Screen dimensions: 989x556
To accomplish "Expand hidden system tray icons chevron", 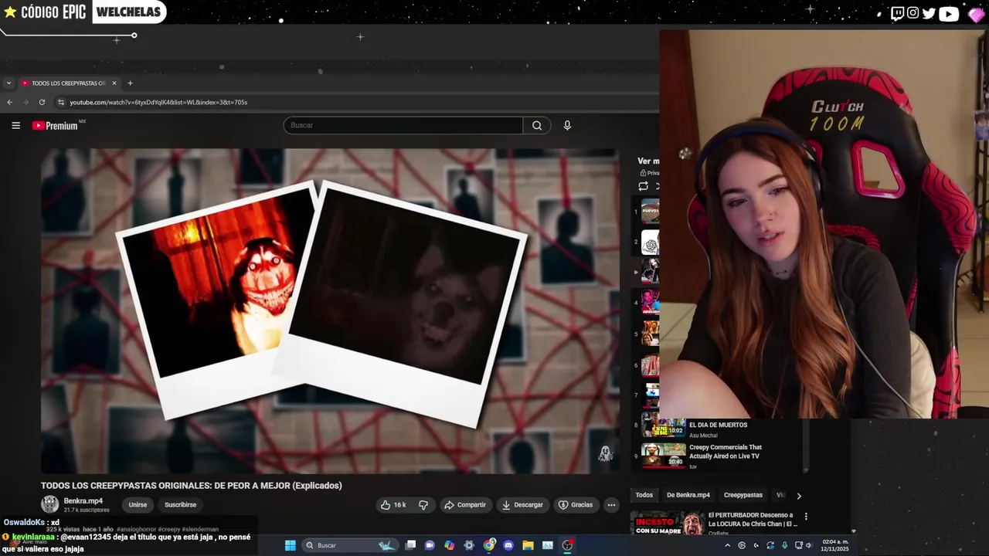I will click(x=727, y=545).
